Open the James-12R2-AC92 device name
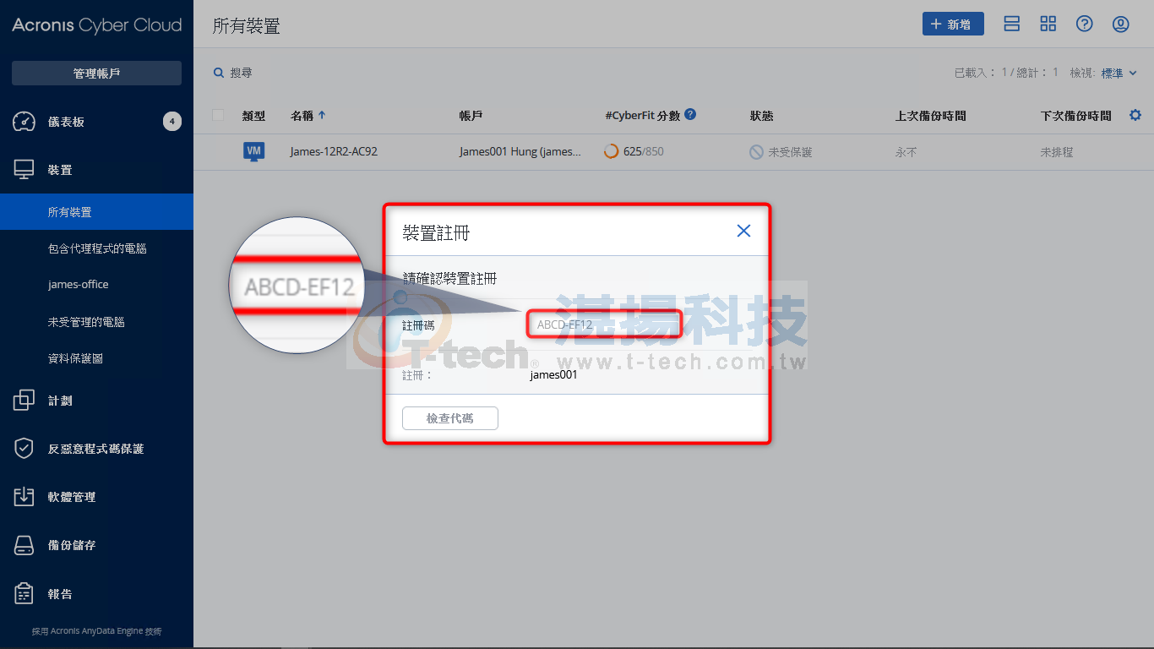Viewport: 1154px width, 649px height. pos(334,152)
